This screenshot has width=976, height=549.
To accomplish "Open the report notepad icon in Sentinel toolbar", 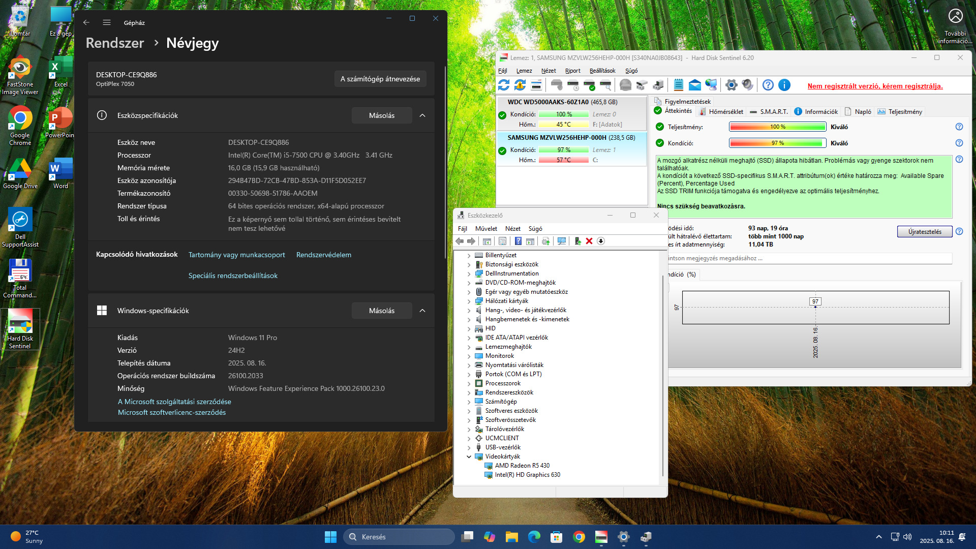I will (678, 85).
